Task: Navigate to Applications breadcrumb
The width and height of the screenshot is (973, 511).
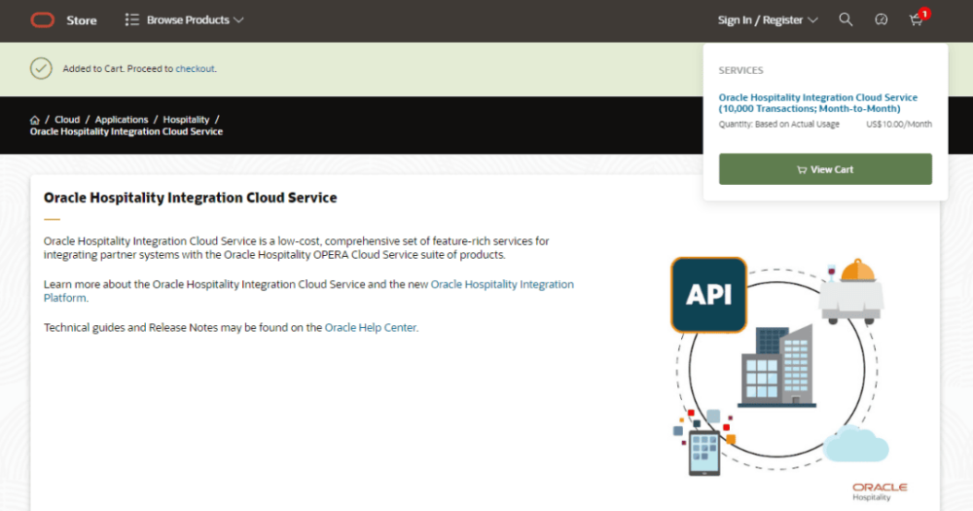Action: 122,120
